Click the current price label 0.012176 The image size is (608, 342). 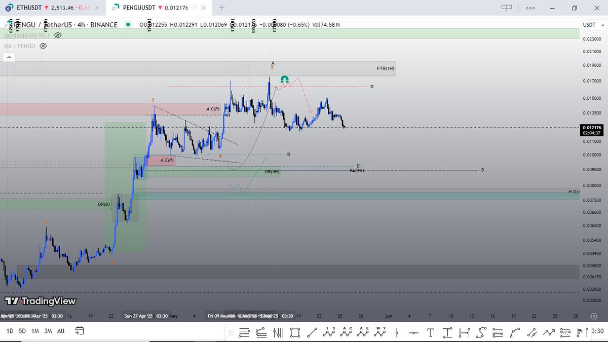(592, 128)
